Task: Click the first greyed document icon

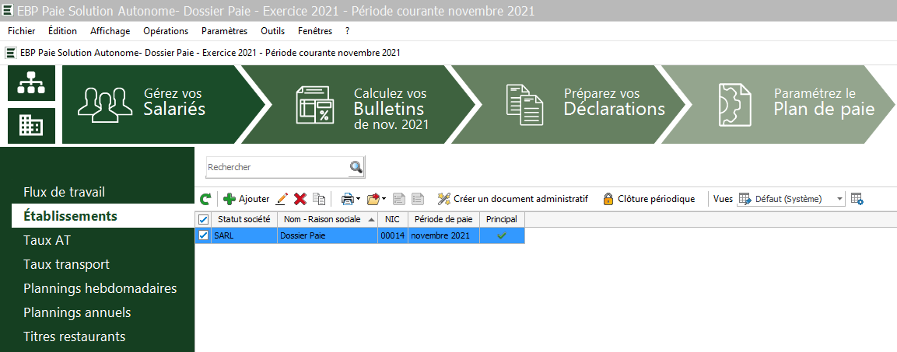Action: 399,199
